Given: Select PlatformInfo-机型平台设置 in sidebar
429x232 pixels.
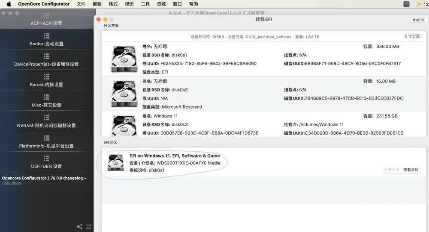Looking at the screenshot, I should [46, 142].
